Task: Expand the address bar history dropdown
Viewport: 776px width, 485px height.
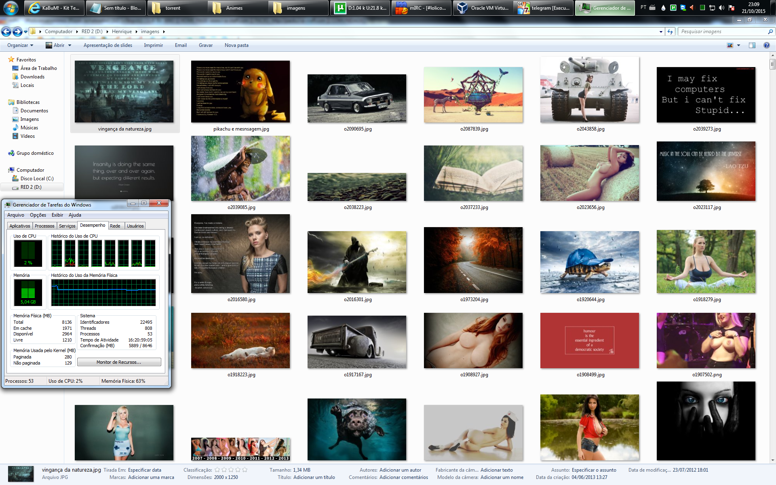Action: point(661,32)
